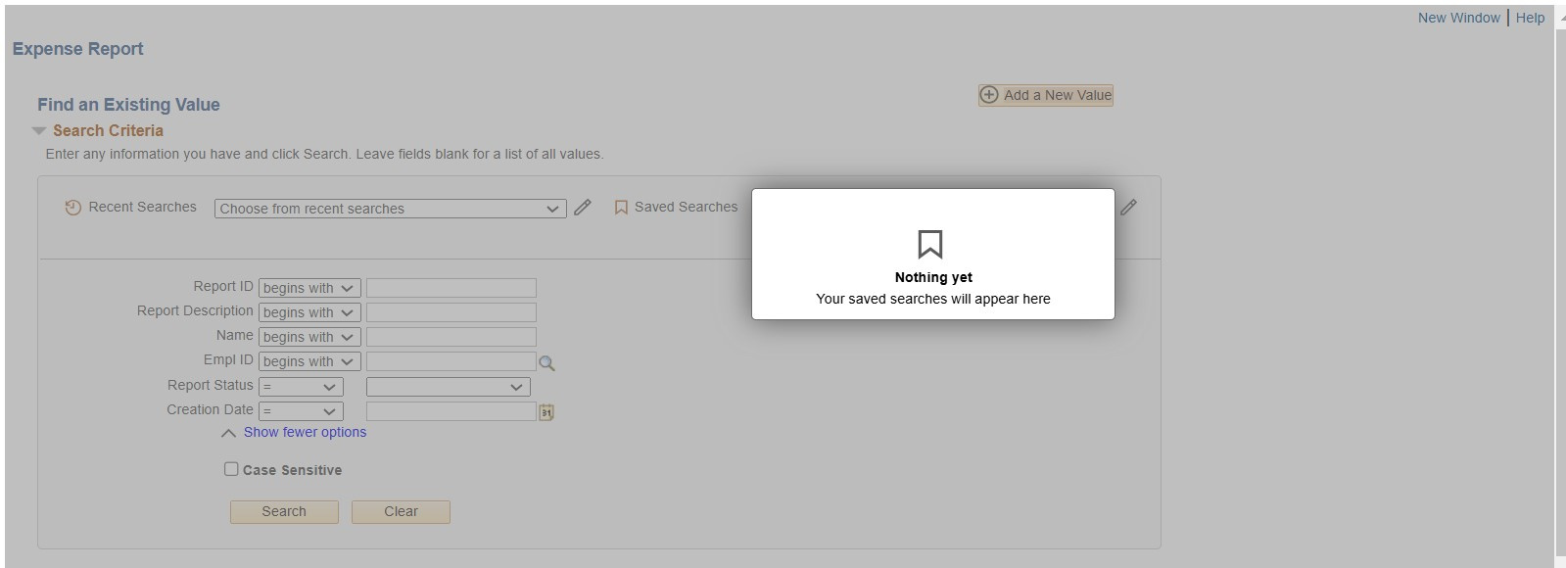Image resolution: width=1566 pixels, height=568 pixels.
Task: Toggle the Case Sensitive checkbox
Action: [x=231, y=469]
